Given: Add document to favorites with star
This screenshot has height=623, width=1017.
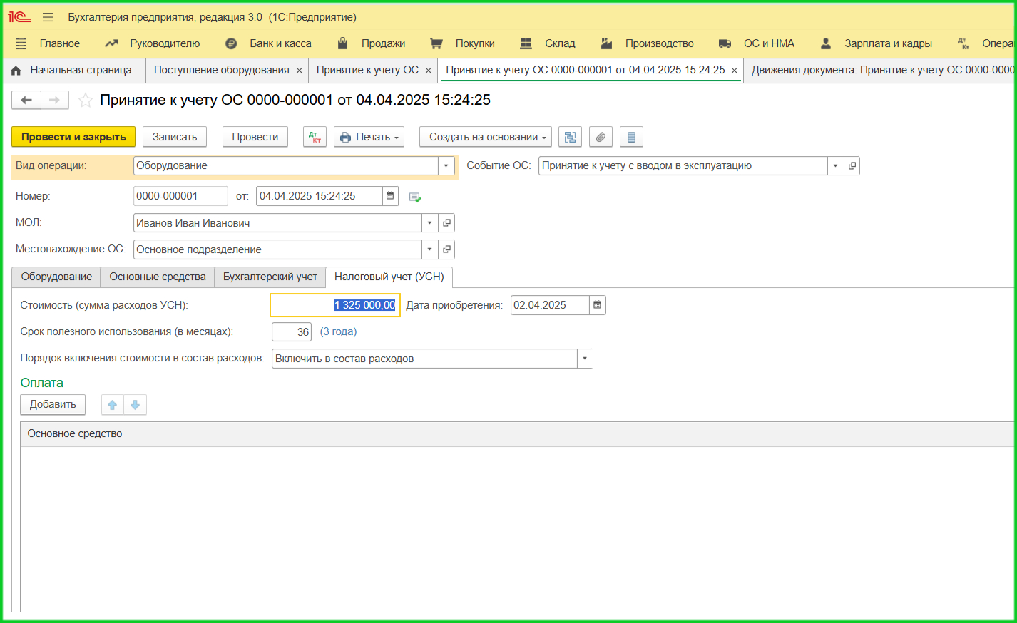Looking at the screenshot, I should point(86,101).
